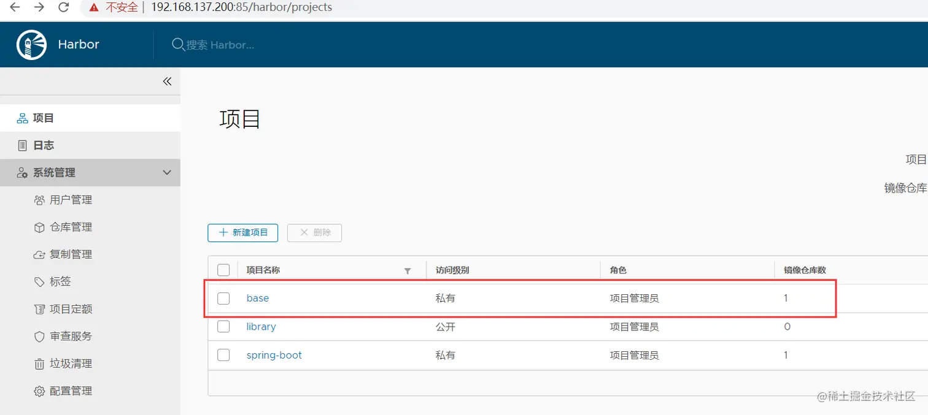Click the 镜像仓库 statistics label
The image size is (928, 415).
(x=905, y=188)
